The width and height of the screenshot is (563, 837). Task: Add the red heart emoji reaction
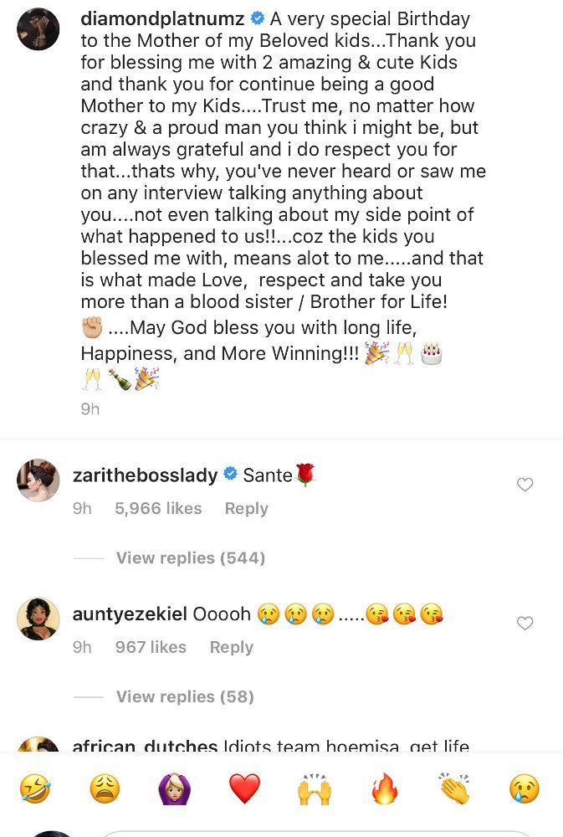click(244, 789)
